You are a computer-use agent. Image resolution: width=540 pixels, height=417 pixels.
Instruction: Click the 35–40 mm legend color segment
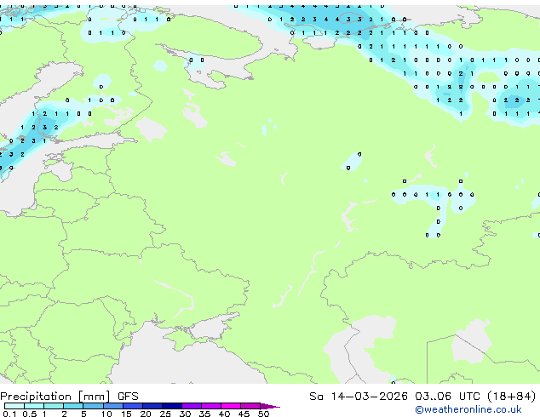[211, 406]
